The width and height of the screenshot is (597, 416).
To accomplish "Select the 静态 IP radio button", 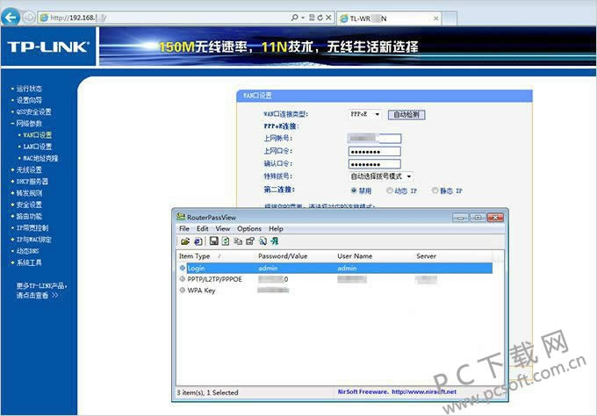I will pyautogui.click(x=435, y=190).
